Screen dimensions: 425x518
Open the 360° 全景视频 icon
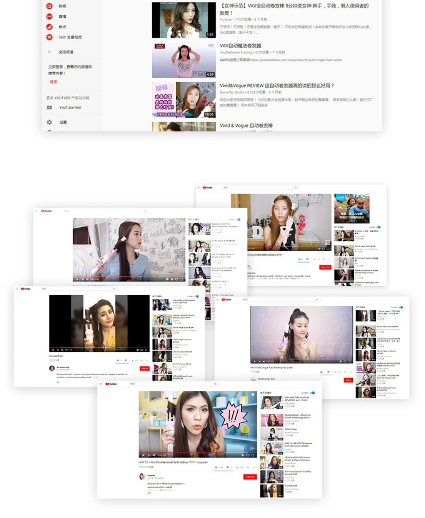[49, 37]
